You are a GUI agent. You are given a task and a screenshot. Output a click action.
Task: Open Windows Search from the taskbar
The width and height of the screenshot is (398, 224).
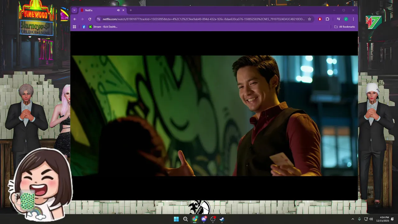[185, 219]
